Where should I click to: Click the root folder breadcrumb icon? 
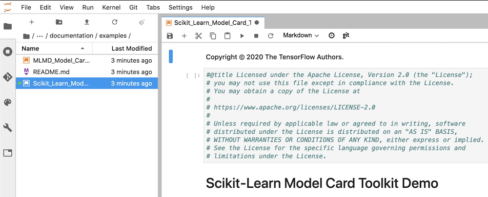26,36
